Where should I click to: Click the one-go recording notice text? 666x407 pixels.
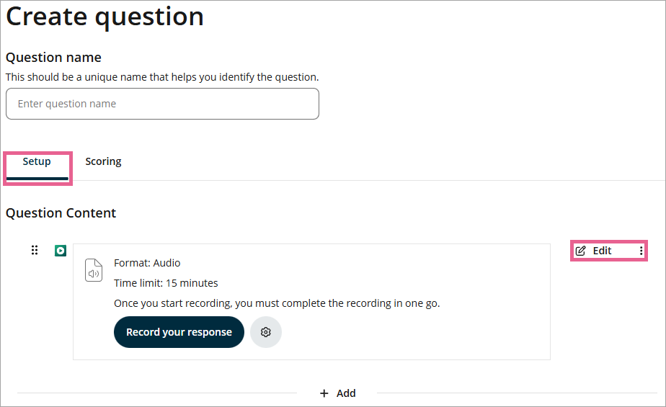point(277,303)
